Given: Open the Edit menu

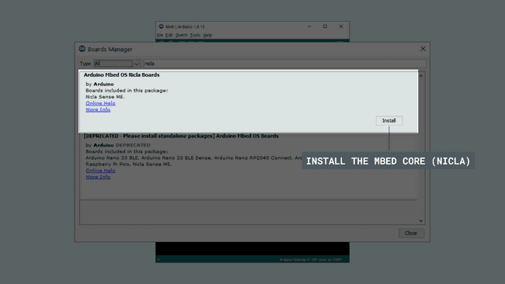Looking at the screenshot, I should 169,35.
